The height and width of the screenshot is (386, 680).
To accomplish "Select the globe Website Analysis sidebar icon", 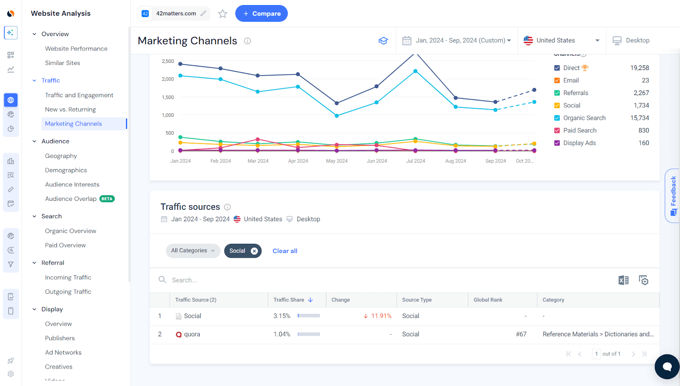I will tap(11, 100).
